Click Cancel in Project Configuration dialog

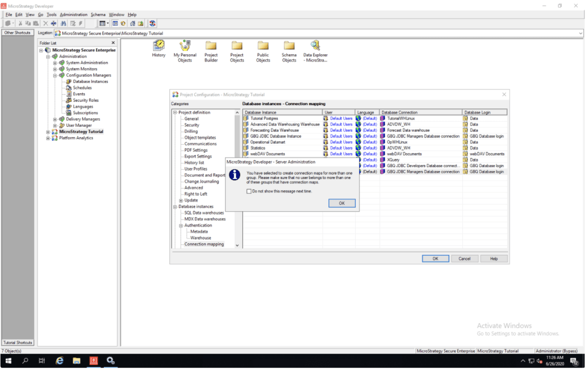[464, 259]
